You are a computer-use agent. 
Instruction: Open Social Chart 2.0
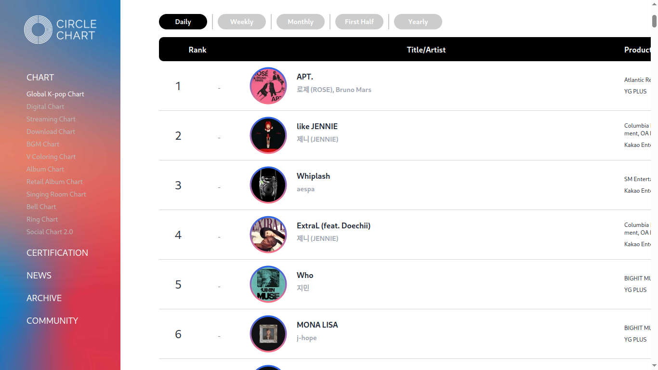50,232
